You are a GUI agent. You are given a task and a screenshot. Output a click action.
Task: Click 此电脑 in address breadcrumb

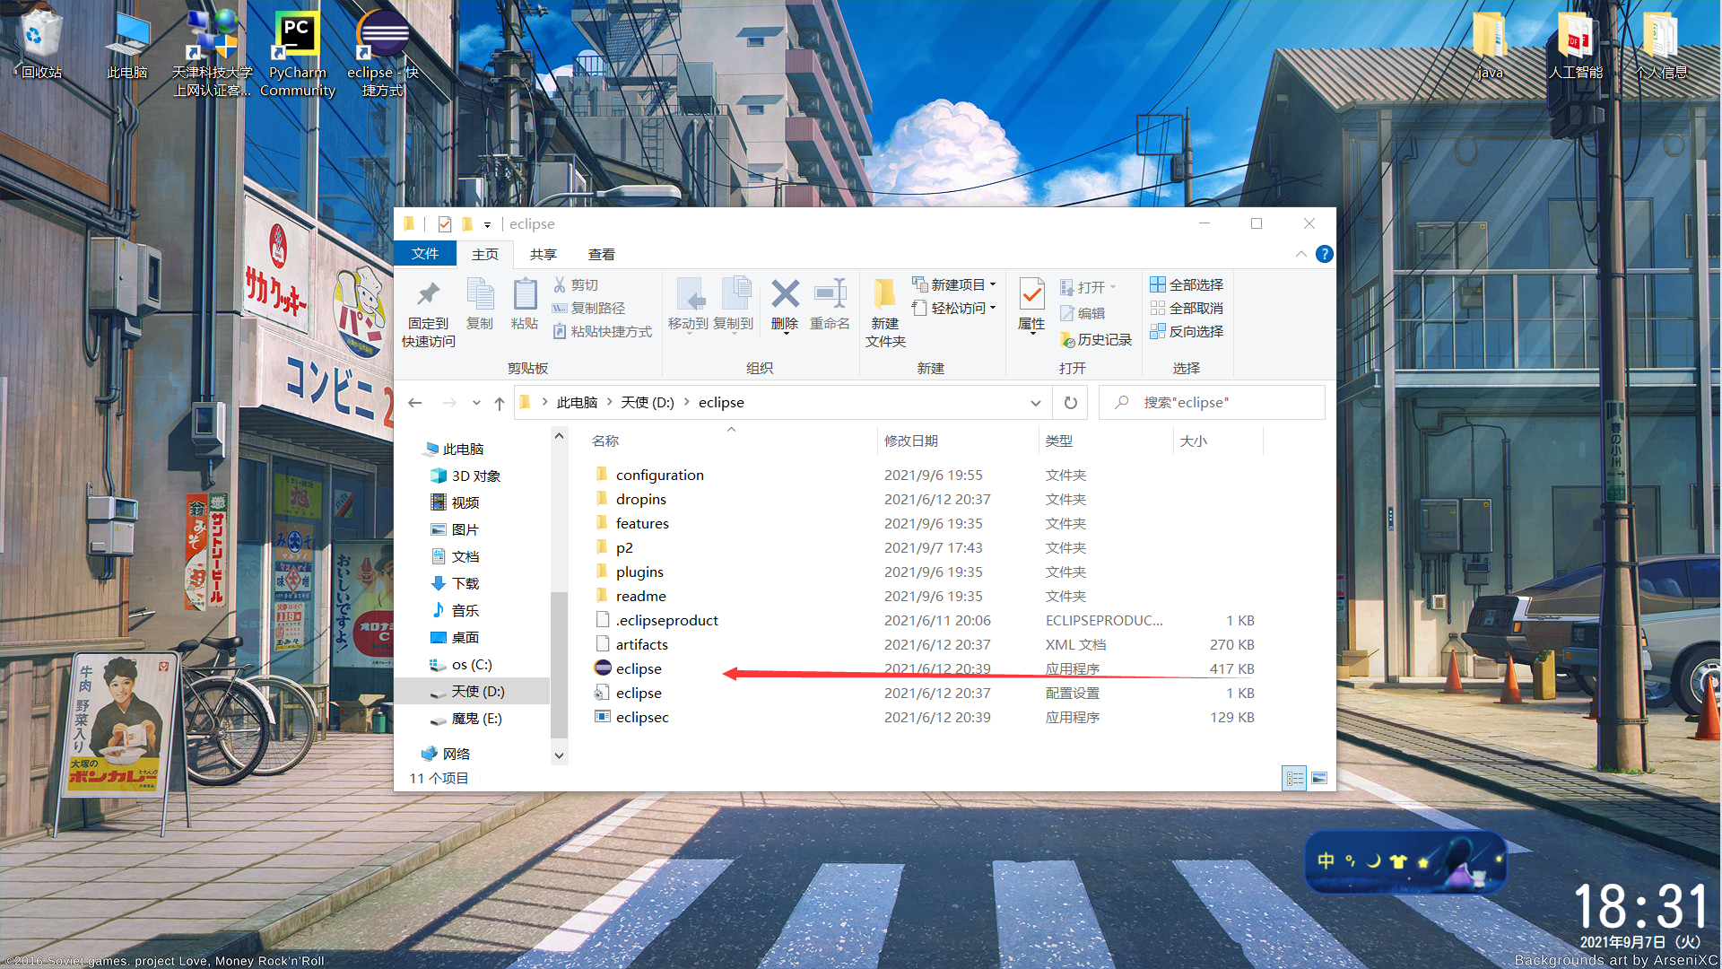578,402
